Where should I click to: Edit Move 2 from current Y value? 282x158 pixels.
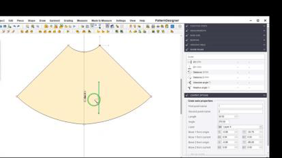pos(253,147)
